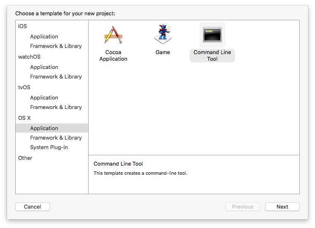Image resolution: width=315 pixels, height=228 pixels.
Task: Select Application under tvOS
Action: tap(44, 98)
